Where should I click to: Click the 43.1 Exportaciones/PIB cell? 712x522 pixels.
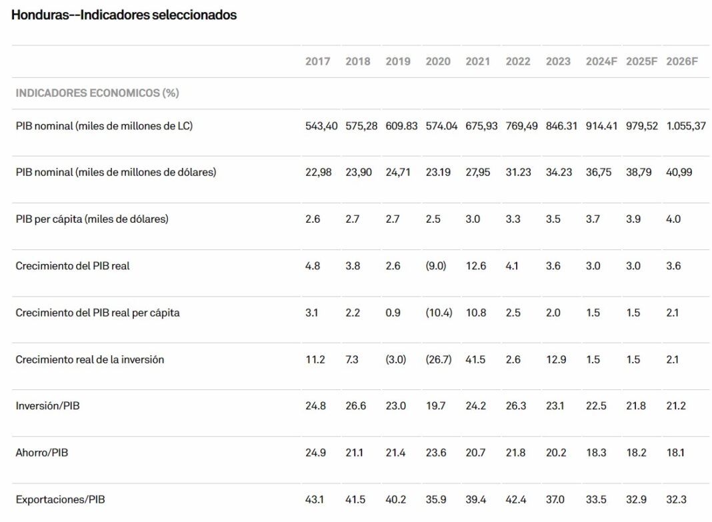pyautogui.click(x=315, y=499)
